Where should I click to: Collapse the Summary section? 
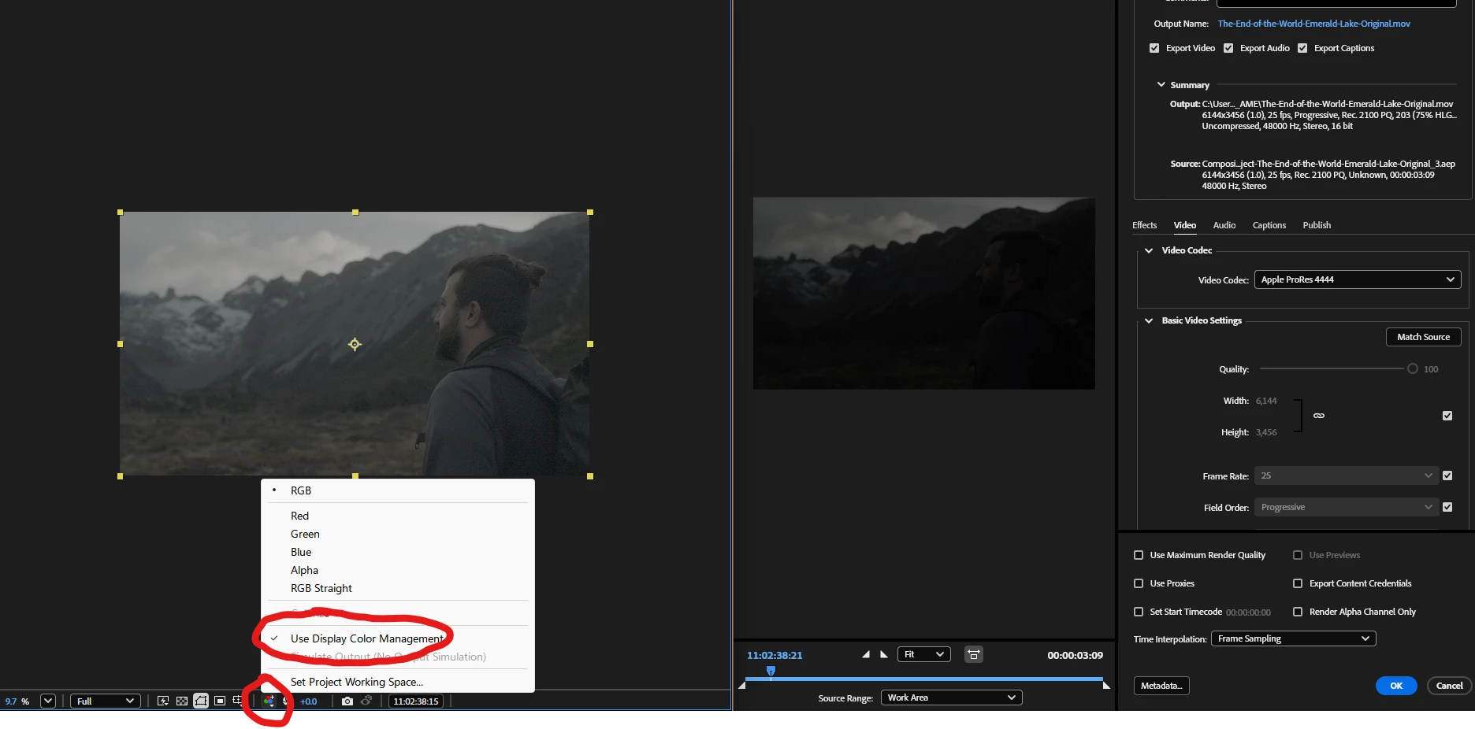tap(1161, 84)
